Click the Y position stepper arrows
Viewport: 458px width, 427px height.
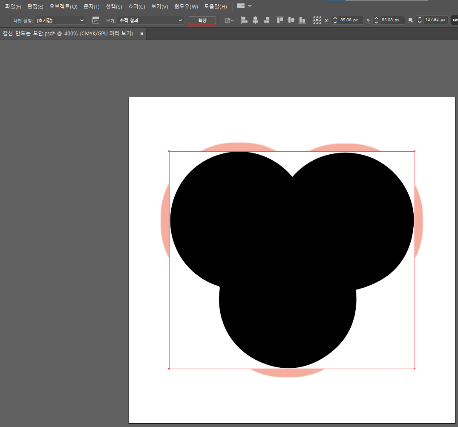pos(376,20)
